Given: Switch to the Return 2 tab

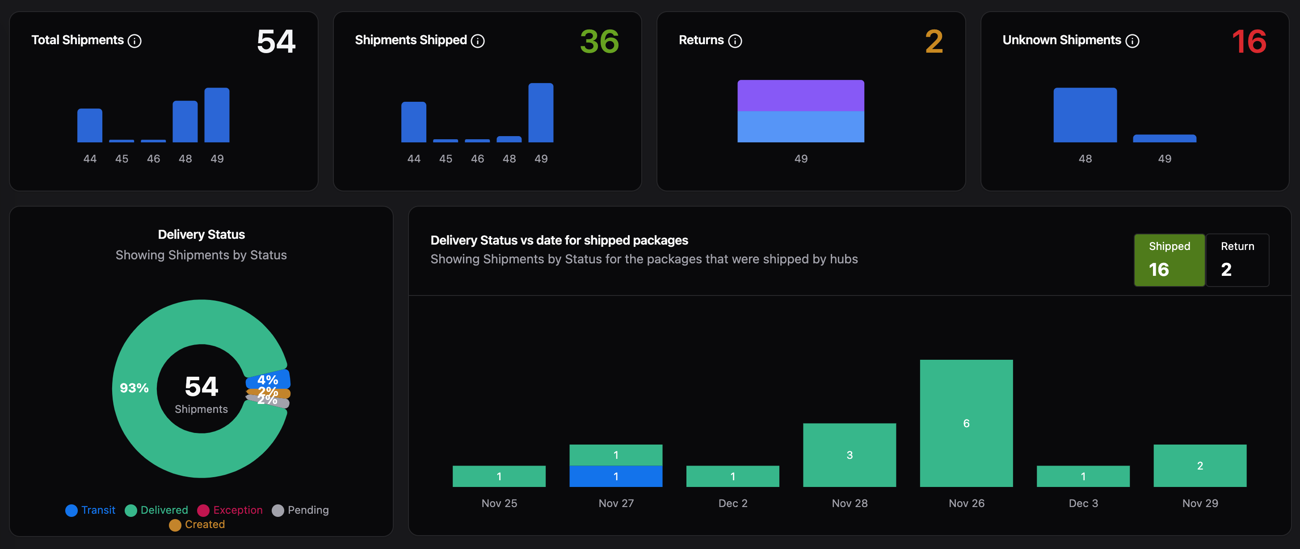Looking at the screenshot, I should (1237, 260).
